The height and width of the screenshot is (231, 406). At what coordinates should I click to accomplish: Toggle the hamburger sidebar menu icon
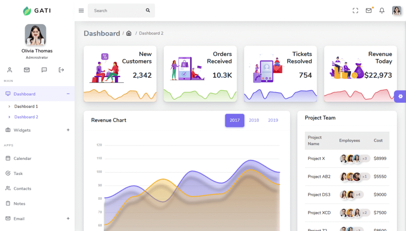(81, 11)
